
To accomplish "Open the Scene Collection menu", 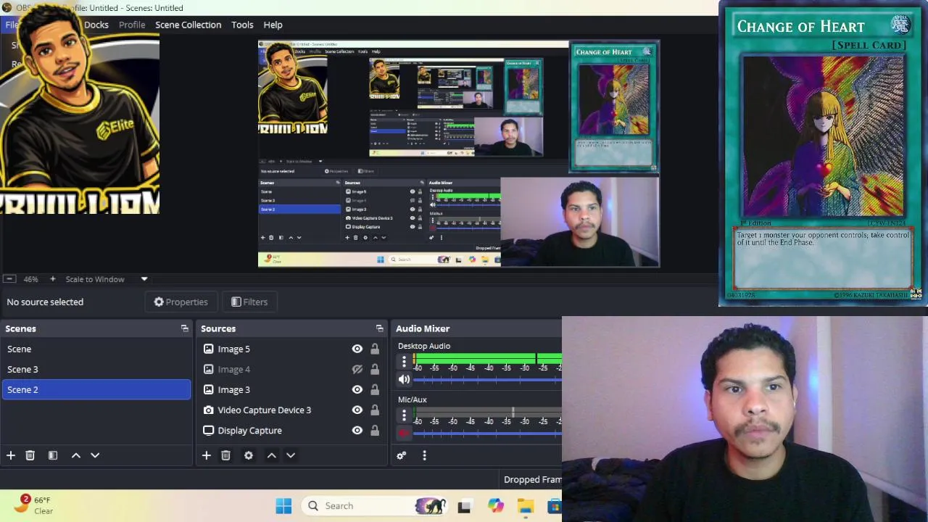I will pyautogui.click(x=188, y=25).
